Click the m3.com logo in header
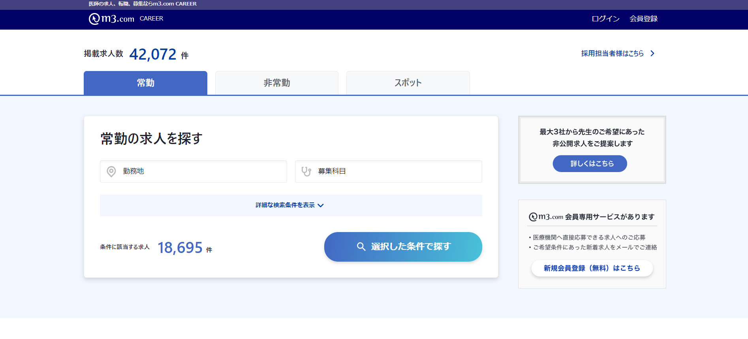The height and width of the screenshot is (339, 748). point(111,19)
